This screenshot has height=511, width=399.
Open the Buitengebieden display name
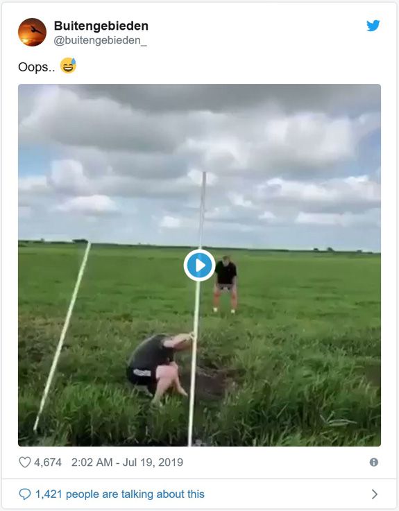(101, 26)
